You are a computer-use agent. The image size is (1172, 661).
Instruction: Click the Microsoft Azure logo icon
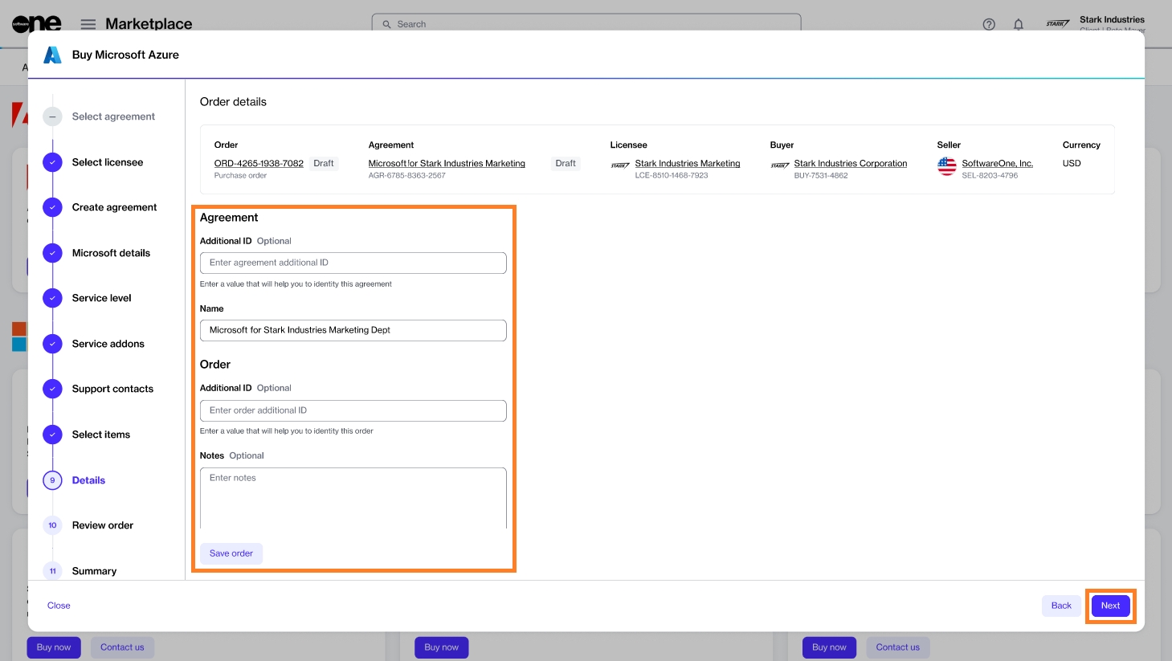[x=52, y=55]
